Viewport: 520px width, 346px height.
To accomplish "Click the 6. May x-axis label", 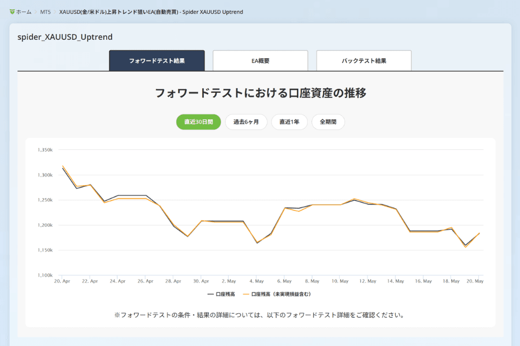I will [x=284, y=281].
